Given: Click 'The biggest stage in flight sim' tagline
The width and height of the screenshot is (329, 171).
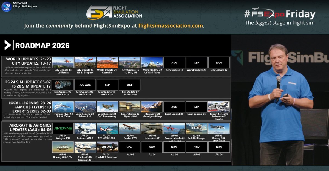Looking at the screenshot, I should click(280, 23).
